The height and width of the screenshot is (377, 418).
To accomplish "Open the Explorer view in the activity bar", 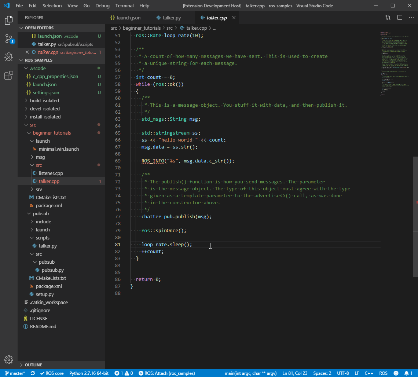I will coord(8,20).
